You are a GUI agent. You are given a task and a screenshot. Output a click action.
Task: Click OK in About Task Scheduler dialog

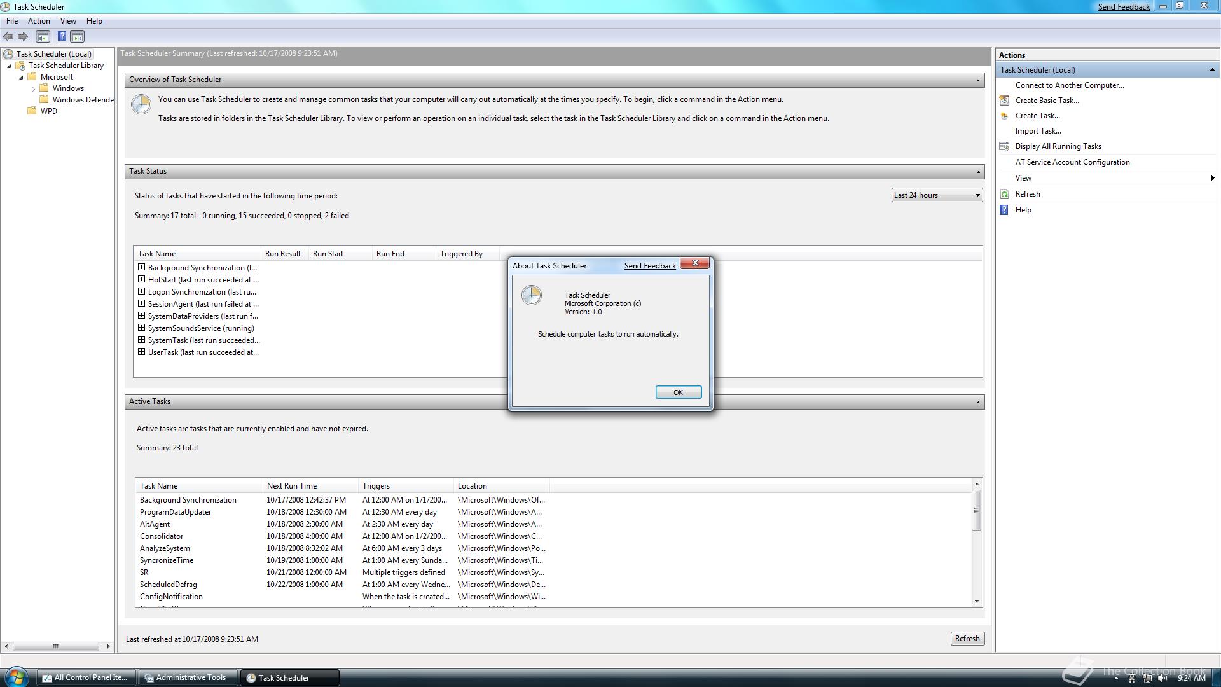(x=678, y=392)
